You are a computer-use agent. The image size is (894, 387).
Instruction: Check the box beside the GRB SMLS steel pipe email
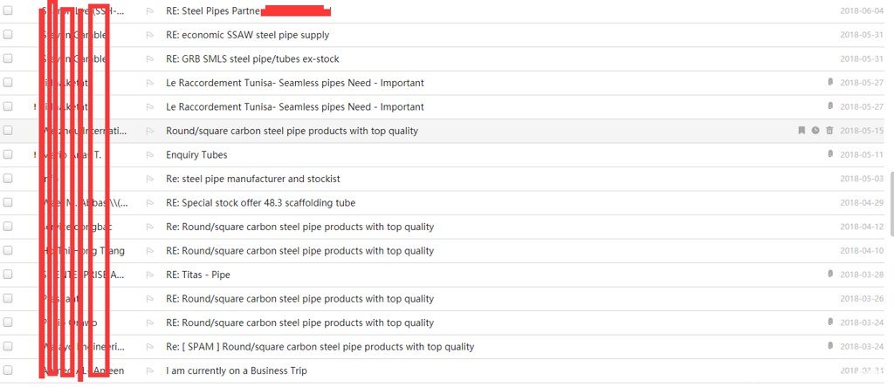(7, 58)
